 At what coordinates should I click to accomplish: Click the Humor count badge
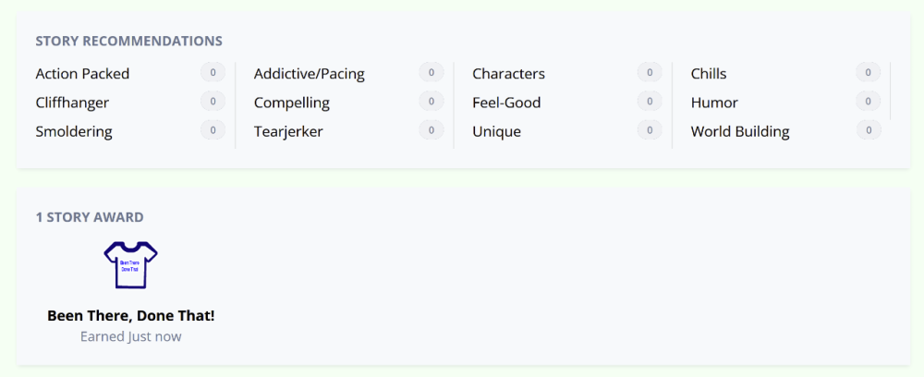point(868,102)
